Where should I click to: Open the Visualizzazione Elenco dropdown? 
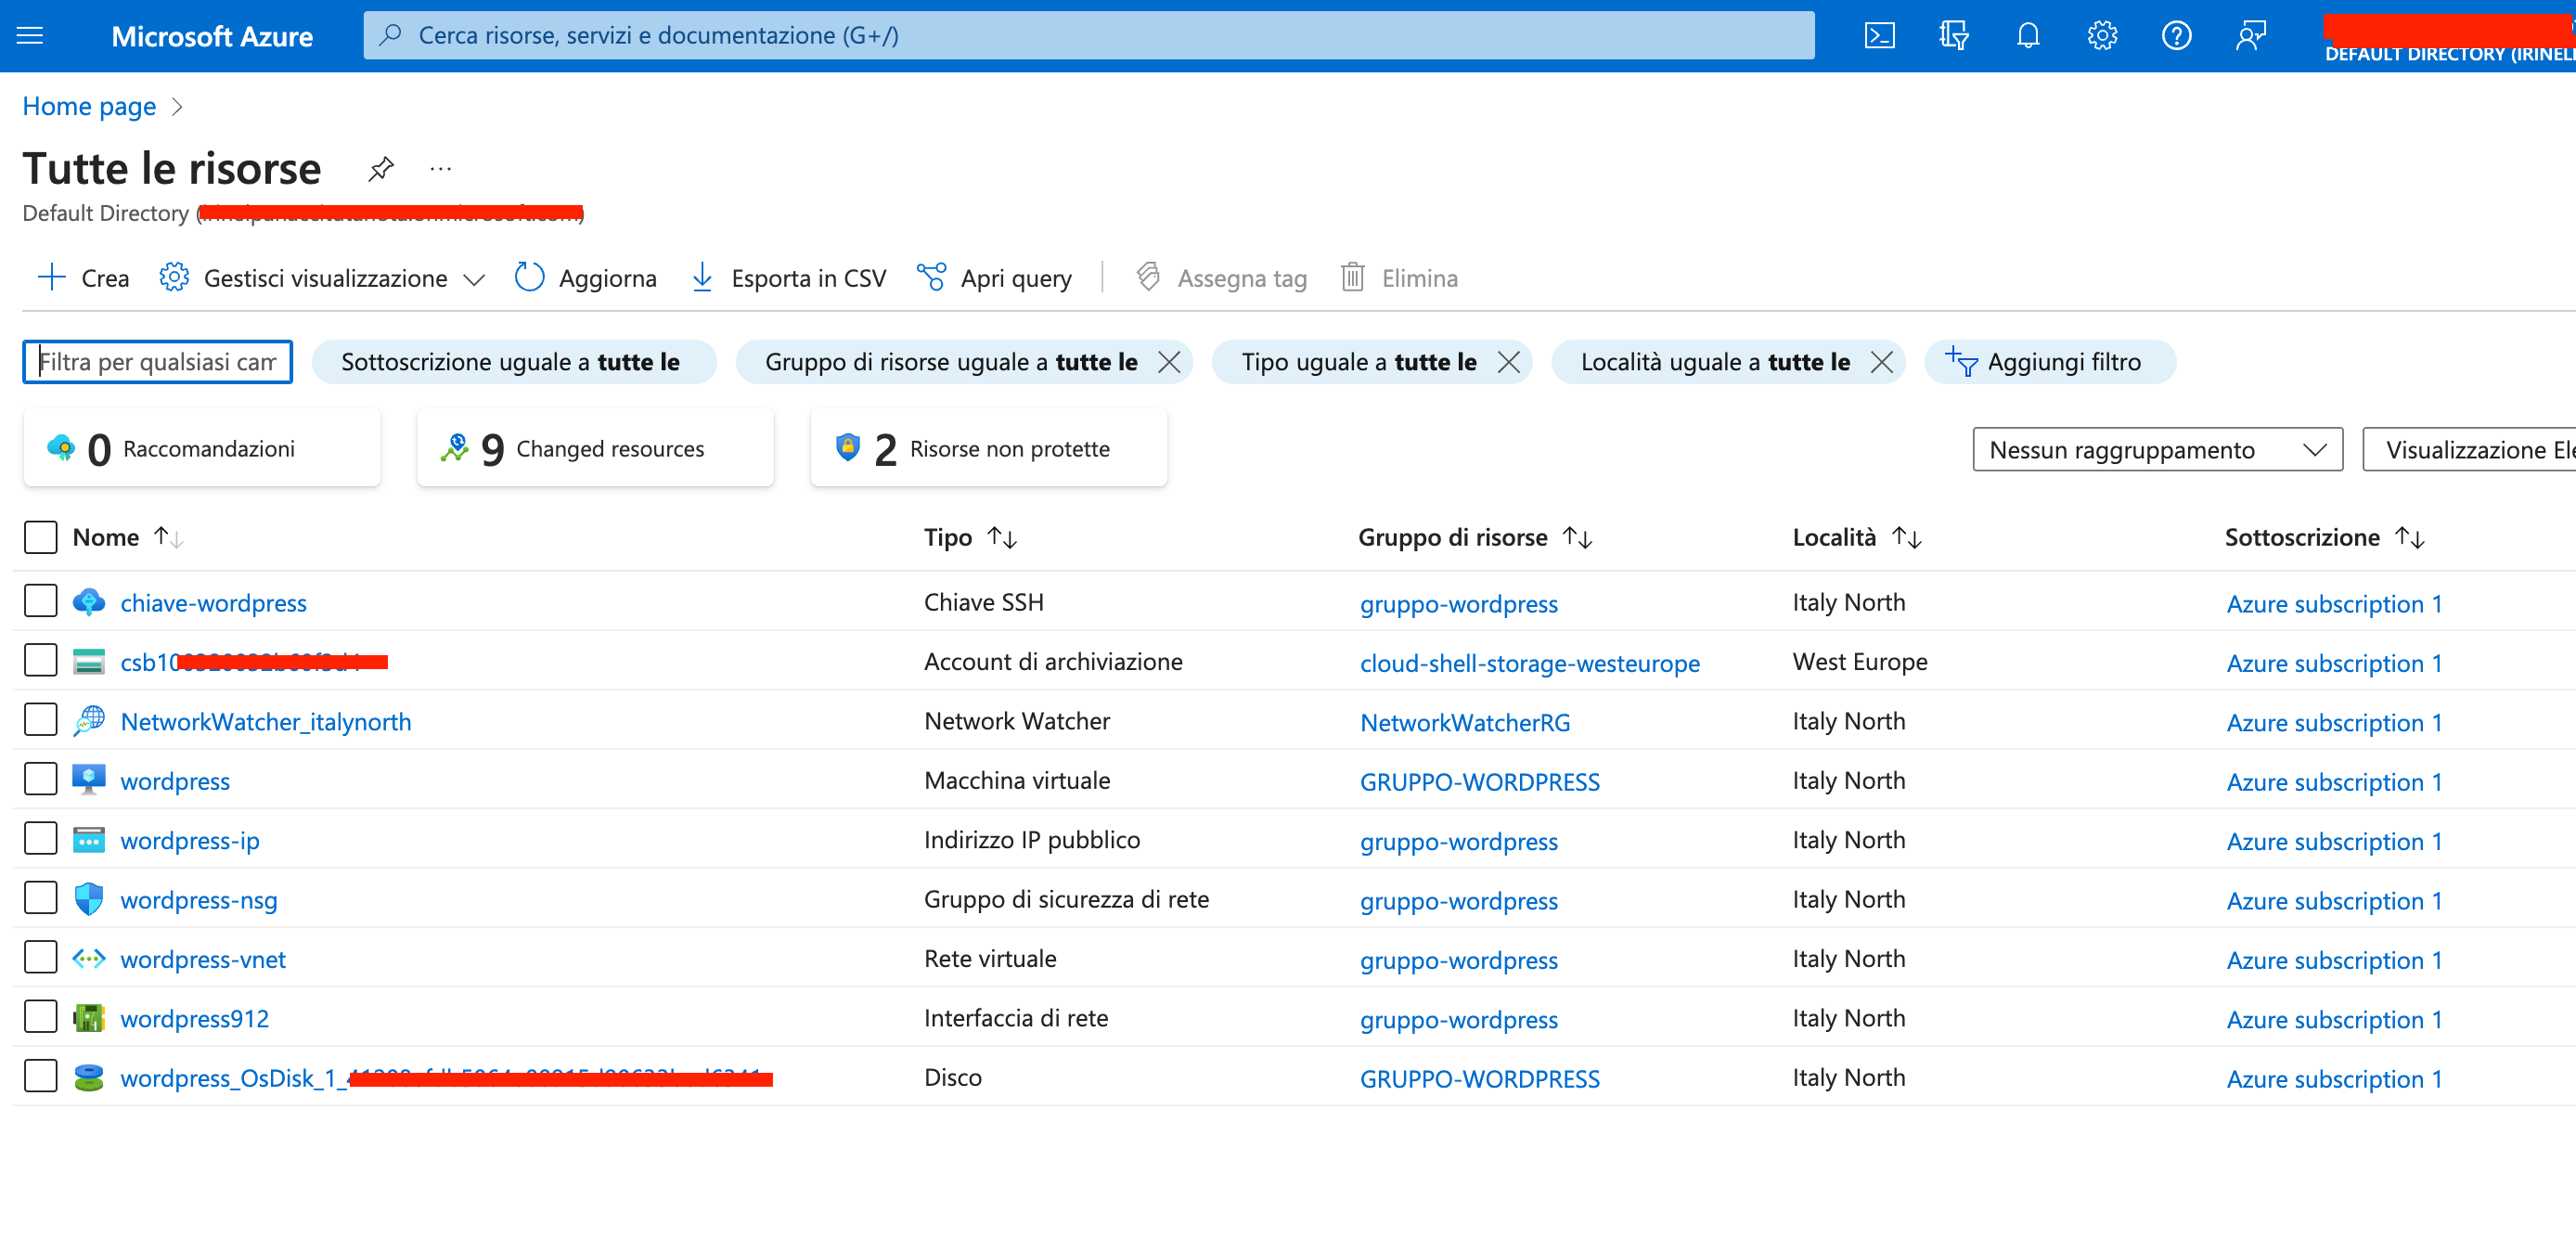tap(2469, 450)
